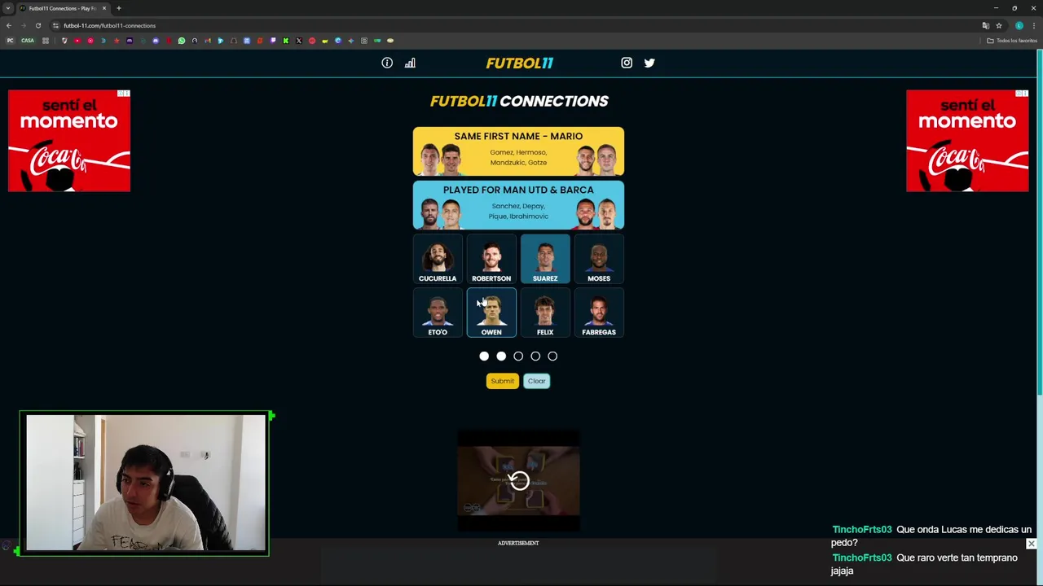This screenshot has height=586, width=1043.
Task: Open the Todos los favoritos folder
Action: click(1012, 41)
